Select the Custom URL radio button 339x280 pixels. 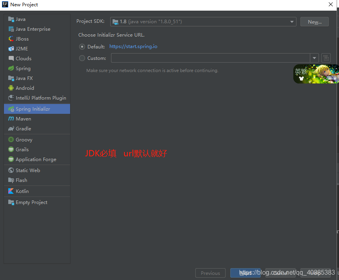[x=82, y=58]
